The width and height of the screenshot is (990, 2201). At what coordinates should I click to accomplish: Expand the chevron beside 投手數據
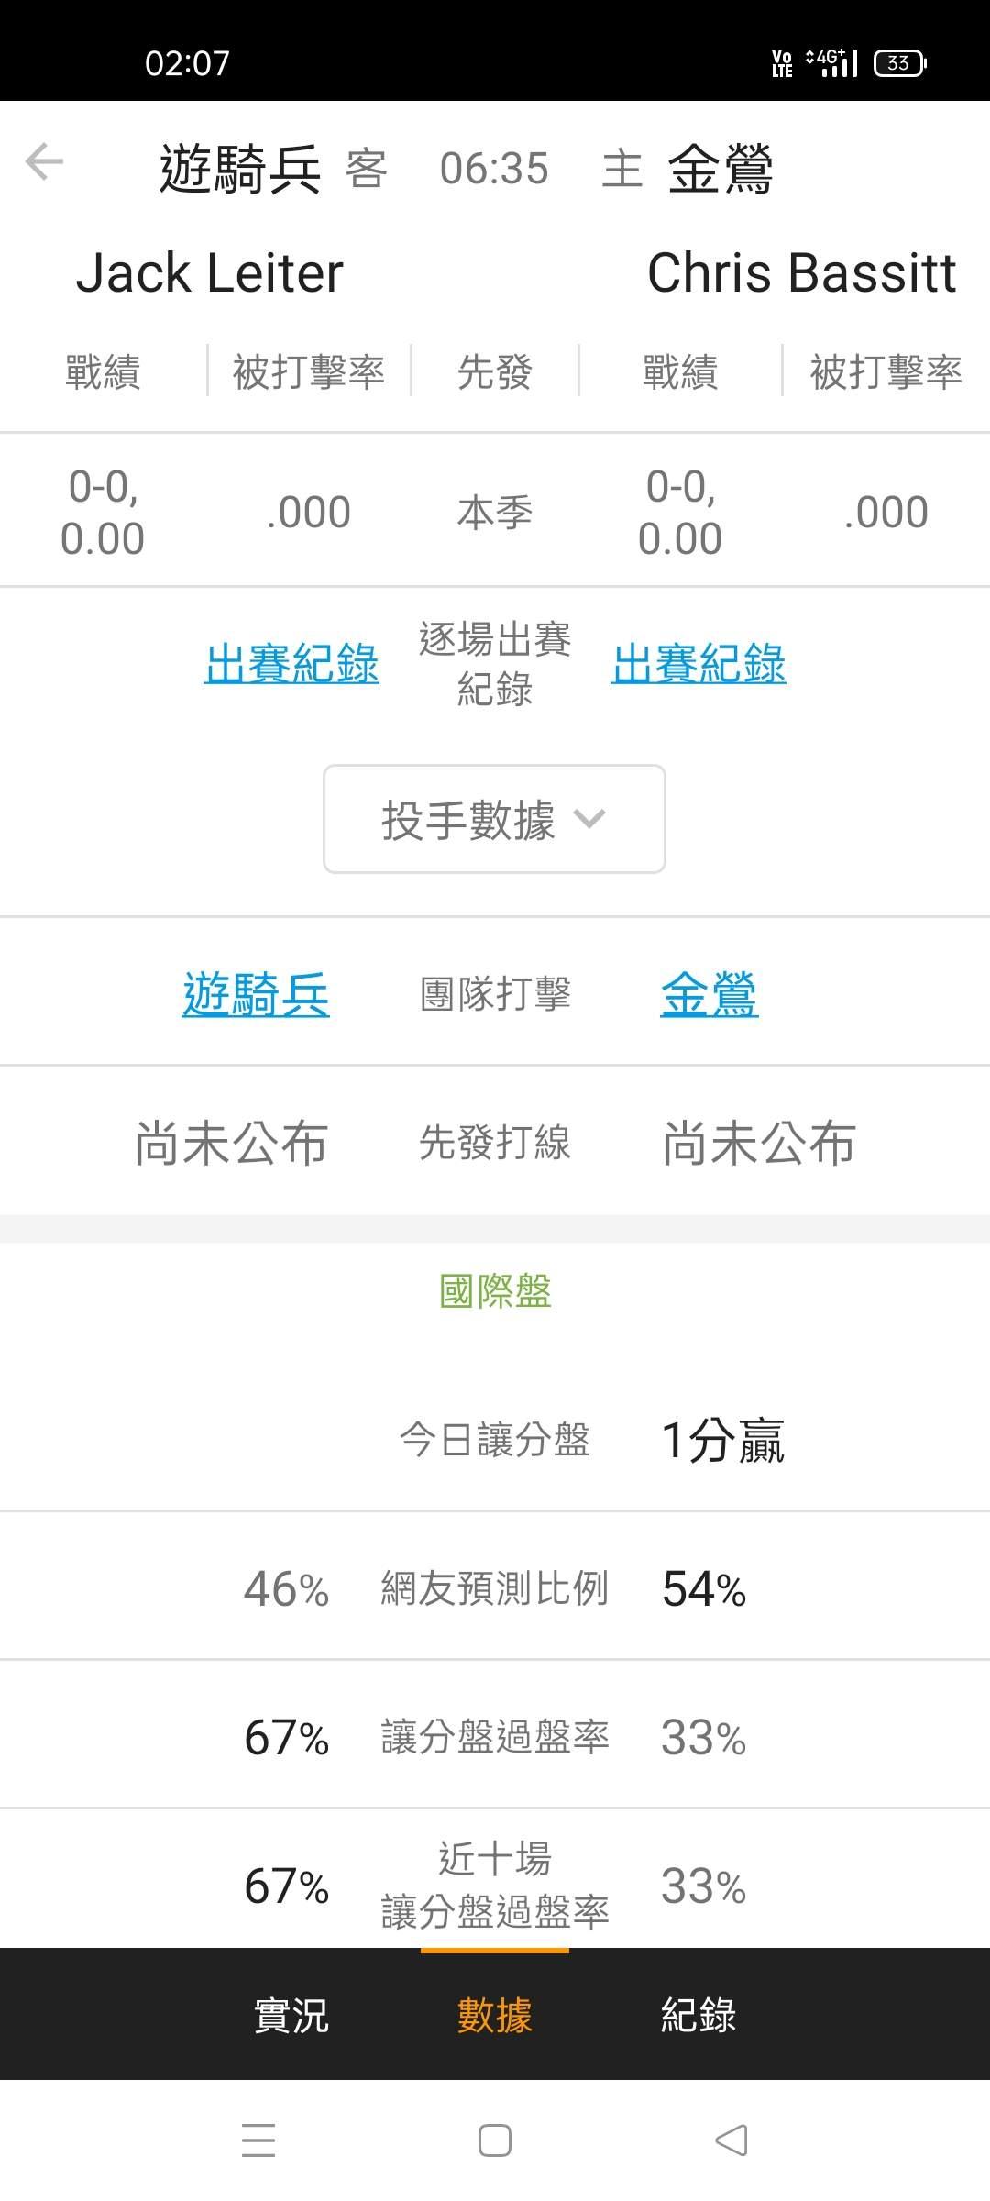pyautogui.click(x=588, y=818)
